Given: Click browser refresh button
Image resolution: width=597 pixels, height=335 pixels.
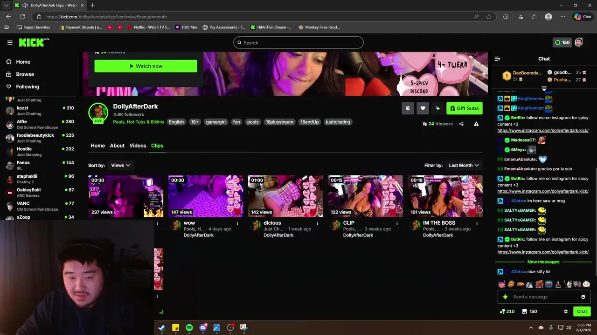Looking at the screenshot, I should (22, 17).
